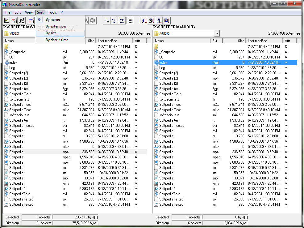Click the Softpedia wmv icon in VIDEO pane

[x=6, y=183]
